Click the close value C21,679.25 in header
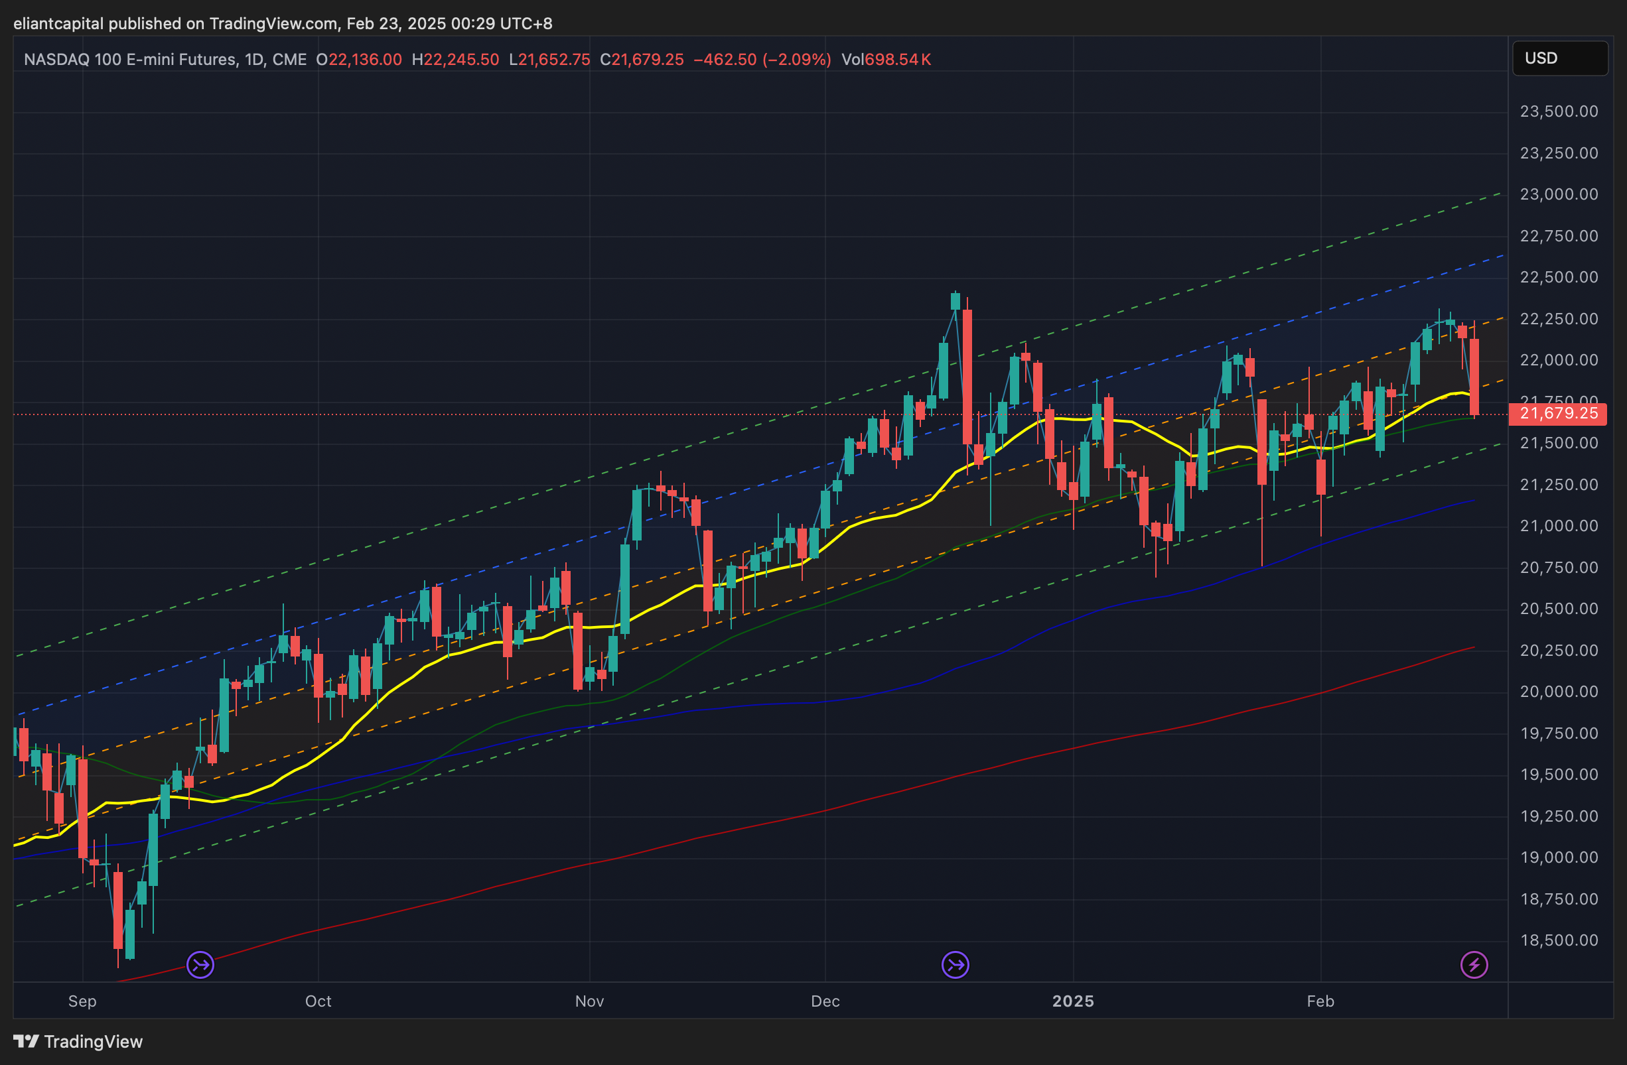The width and height of the screenshot is (1627, 1065). (x=641, y=60)
